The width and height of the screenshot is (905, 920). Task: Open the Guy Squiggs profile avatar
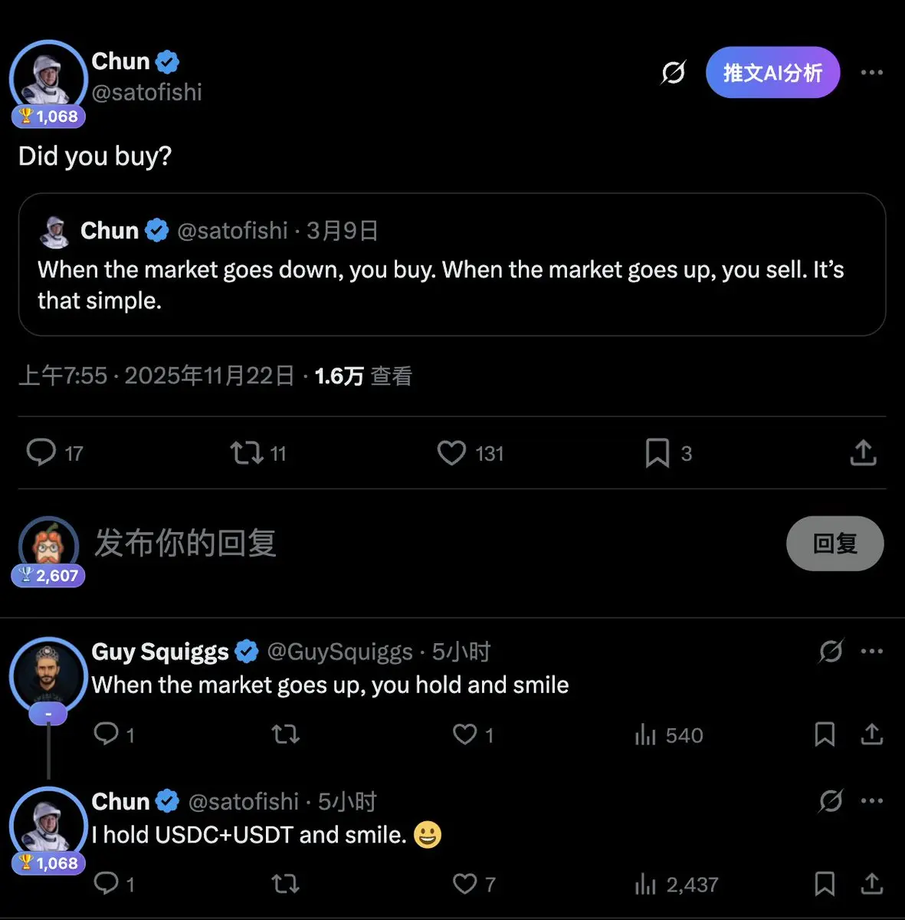[48, 676]
